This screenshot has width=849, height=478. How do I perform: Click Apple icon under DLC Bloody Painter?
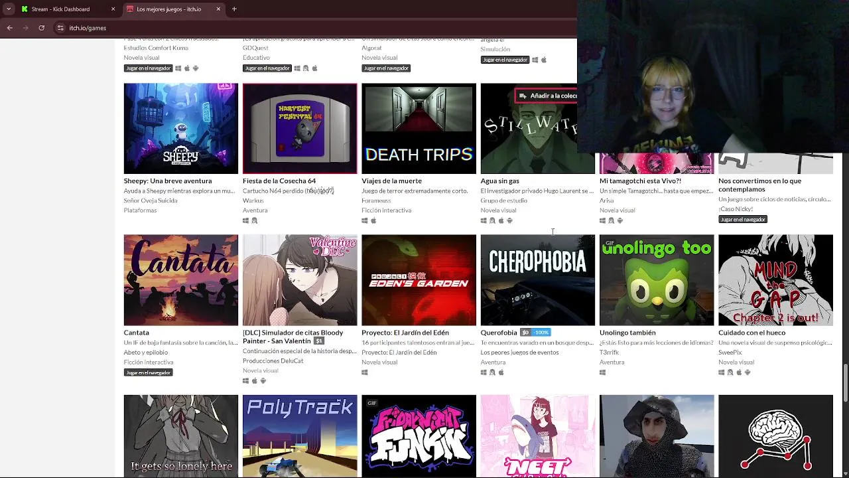[x=254, y=381]
